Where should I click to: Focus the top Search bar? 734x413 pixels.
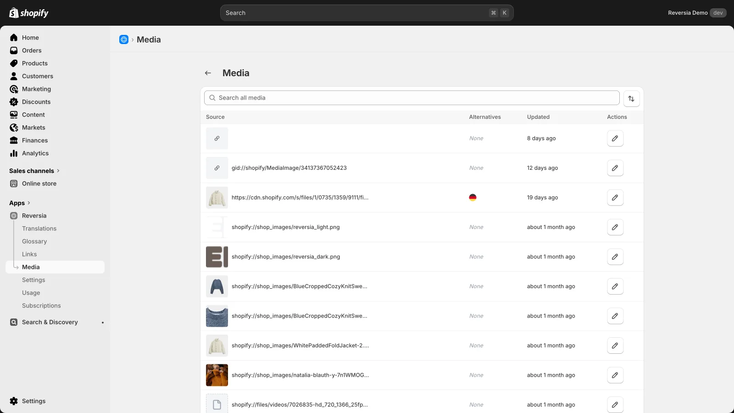[x=367, y=13]
